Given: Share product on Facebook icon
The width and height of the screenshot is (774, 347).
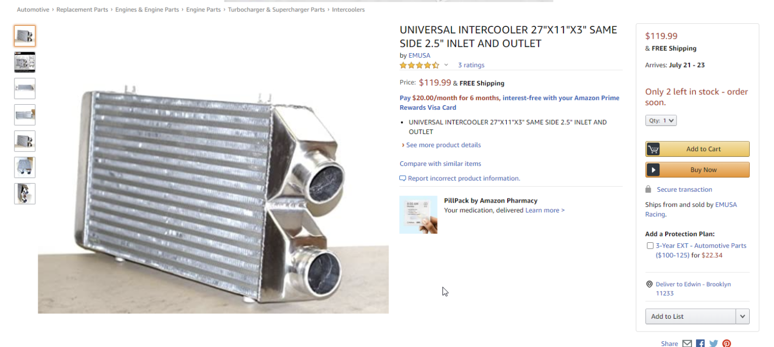Looking at the screenshot, I should (700, 343).
